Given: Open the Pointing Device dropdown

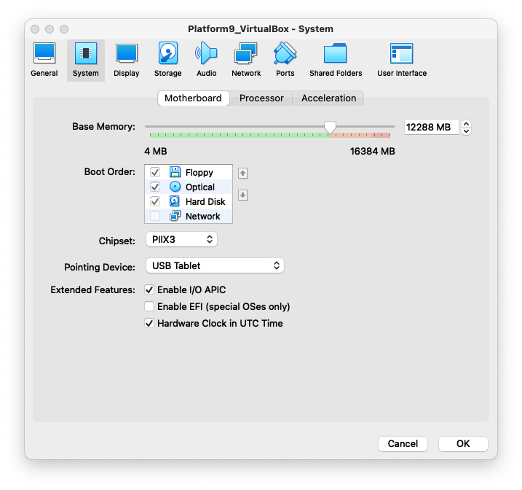Looking at the screenshot, I should [215, 266].
